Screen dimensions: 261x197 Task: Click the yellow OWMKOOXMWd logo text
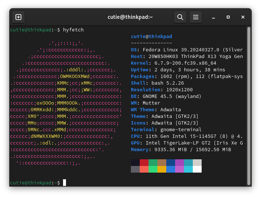coord(75,77)
